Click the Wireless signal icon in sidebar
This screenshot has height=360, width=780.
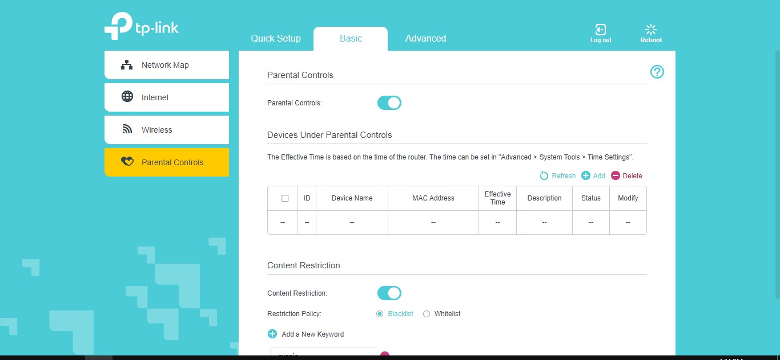pyautogui.click(x=127, y=129)
